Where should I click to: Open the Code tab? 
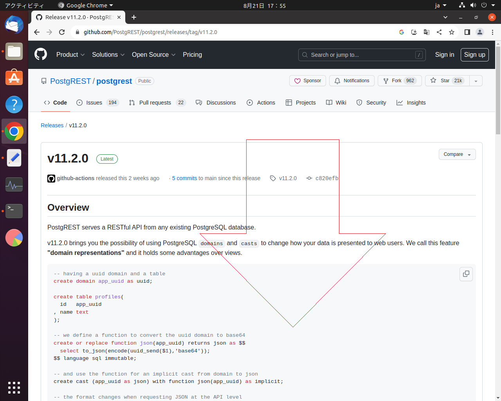55,103
